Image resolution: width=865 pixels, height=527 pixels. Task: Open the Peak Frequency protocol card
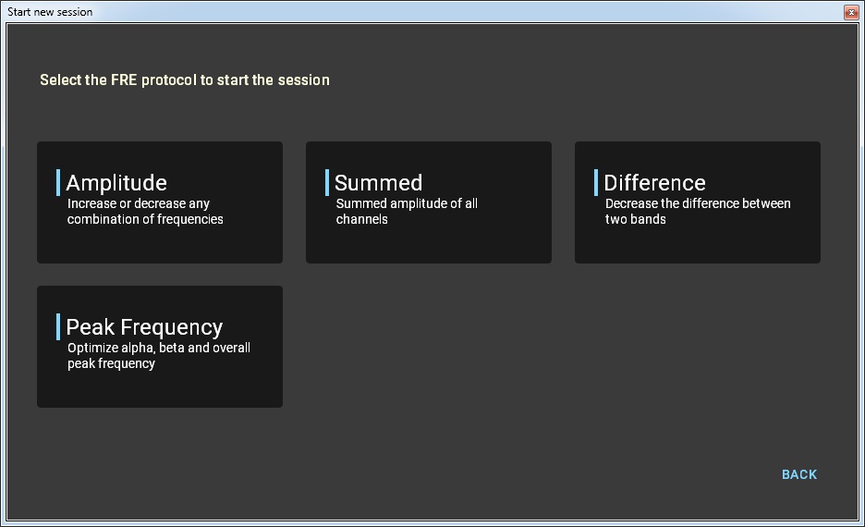tap(160, 347)
